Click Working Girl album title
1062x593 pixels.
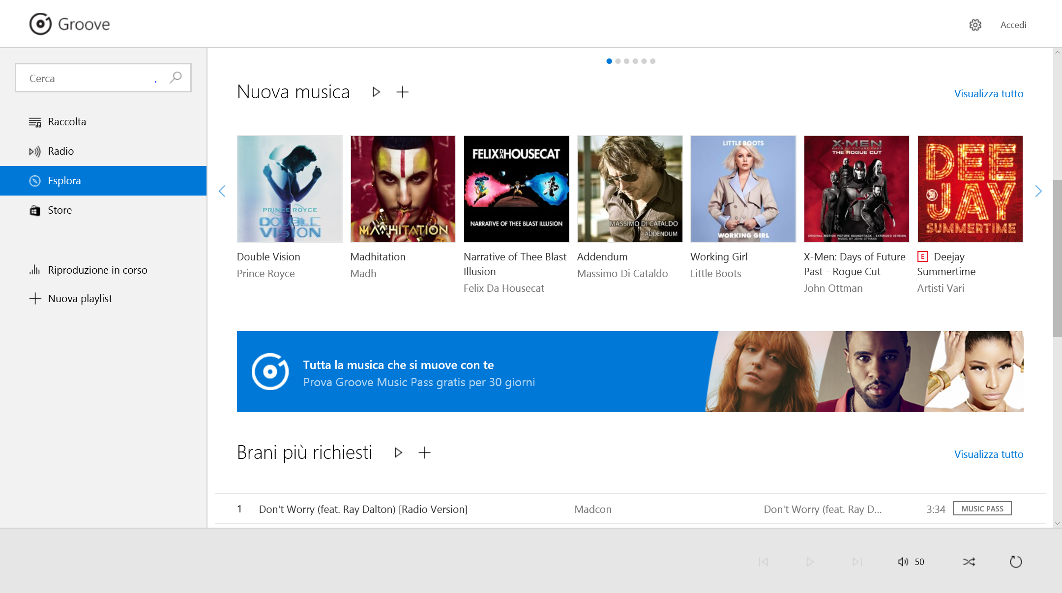point(719,257)
